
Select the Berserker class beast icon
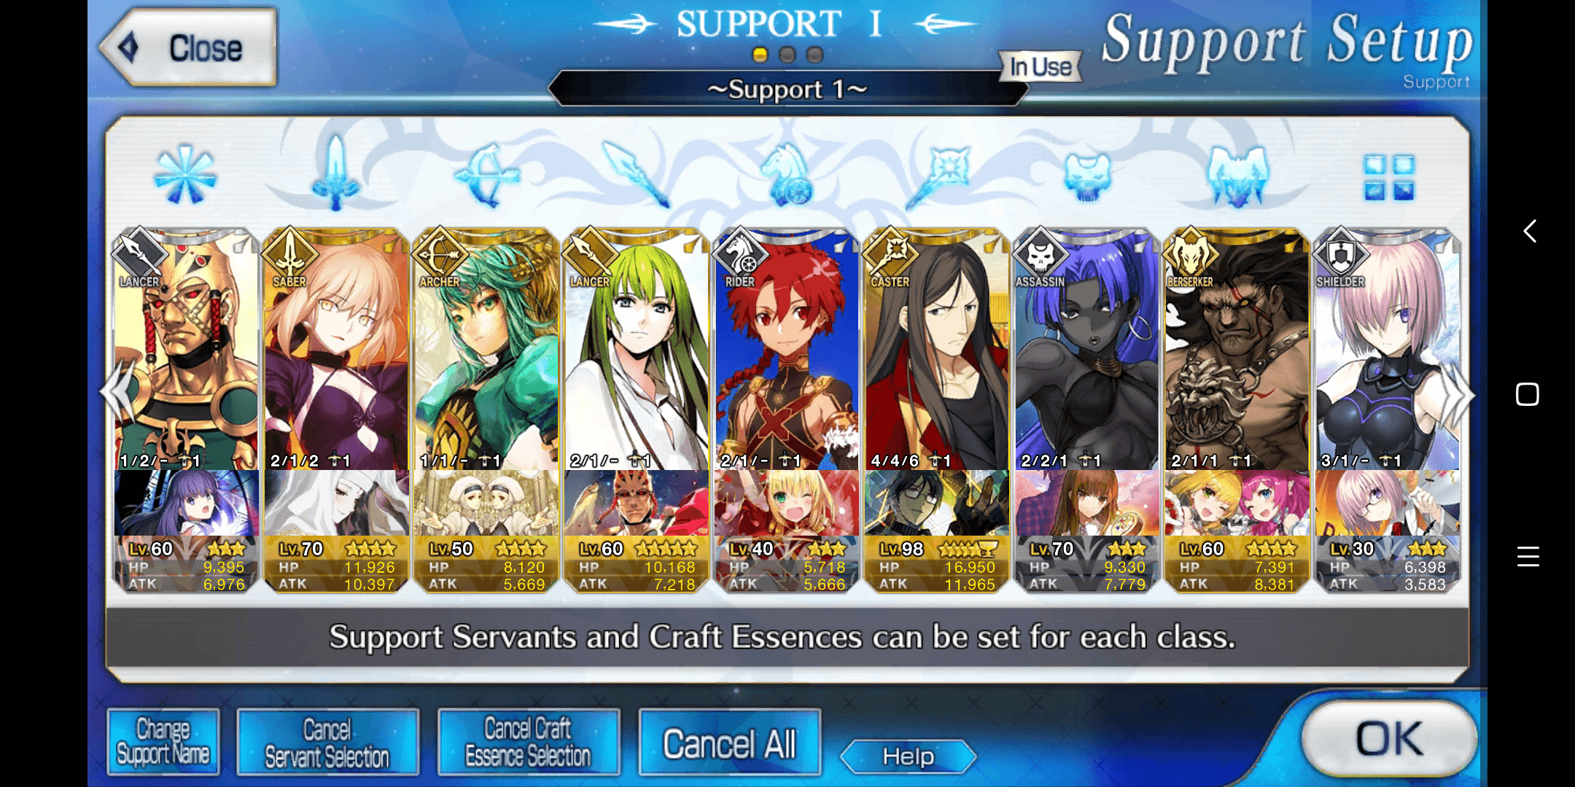pos(1238,176)
